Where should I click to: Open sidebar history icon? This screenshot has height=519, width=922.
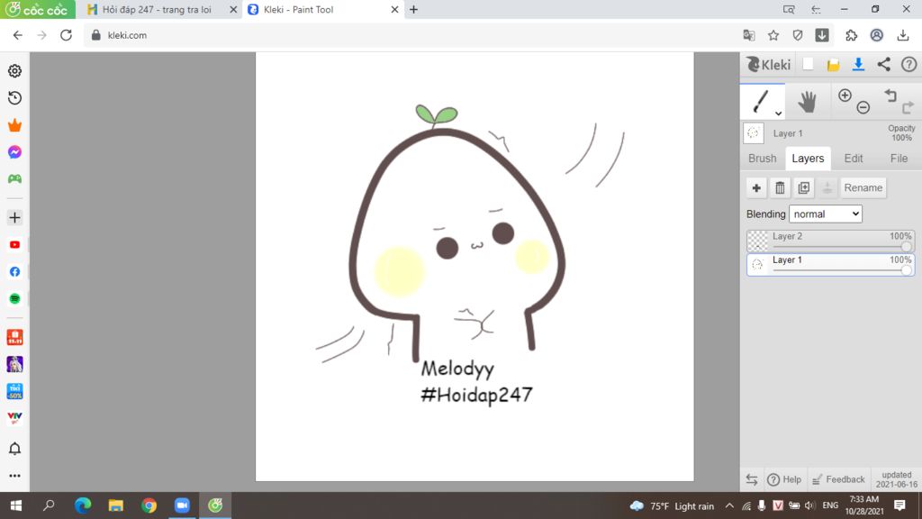click(14, 97)
